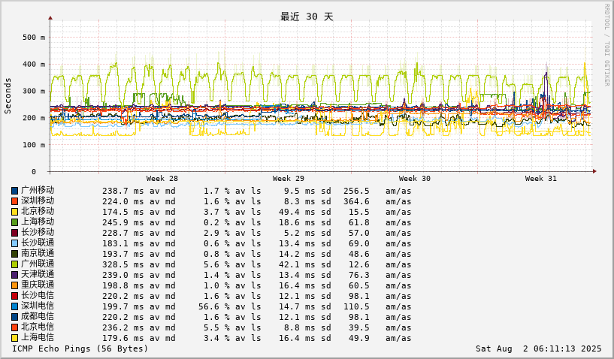Click the 长沙移动 legend label

click(x=38, y=233)
